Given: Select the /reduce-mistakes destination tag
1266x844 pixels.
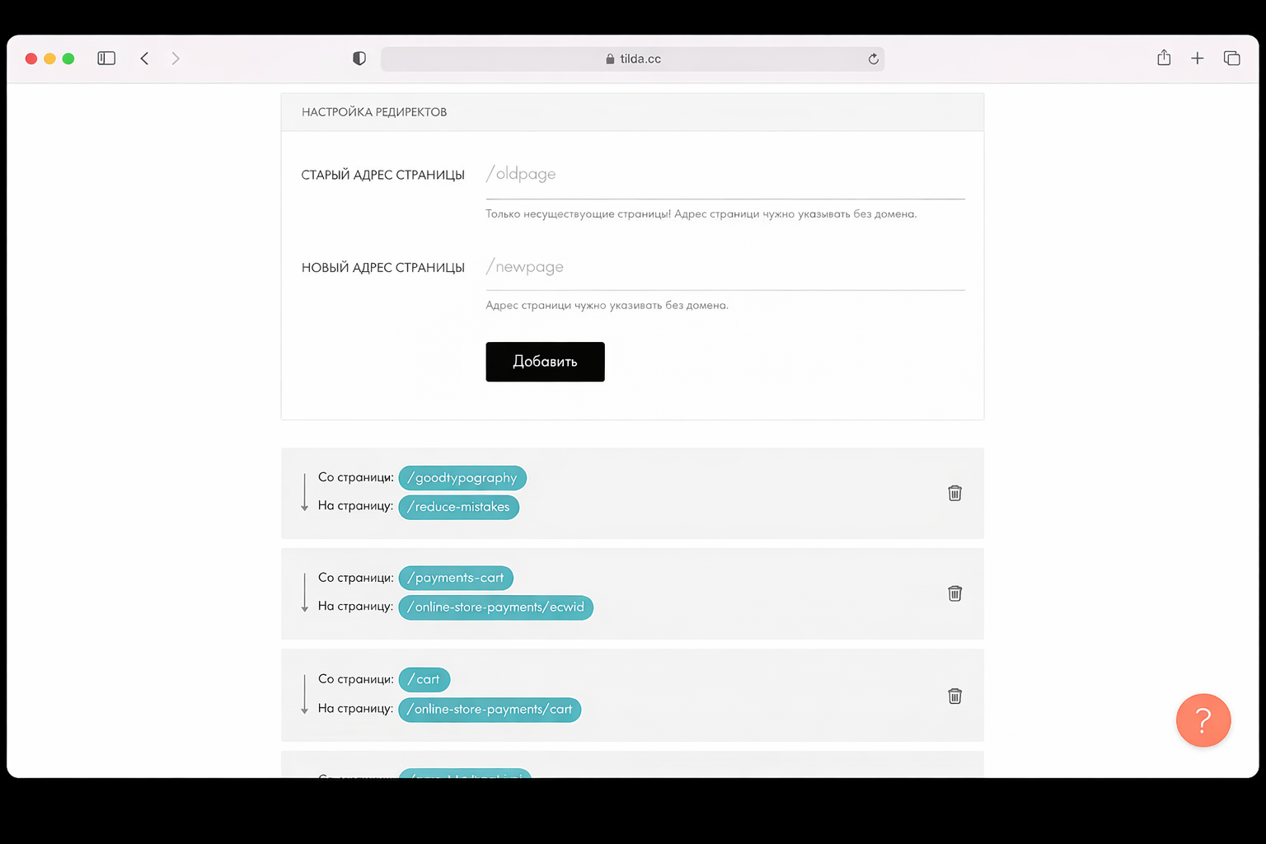Looking at the screenshot, I should tap(458, 507).
